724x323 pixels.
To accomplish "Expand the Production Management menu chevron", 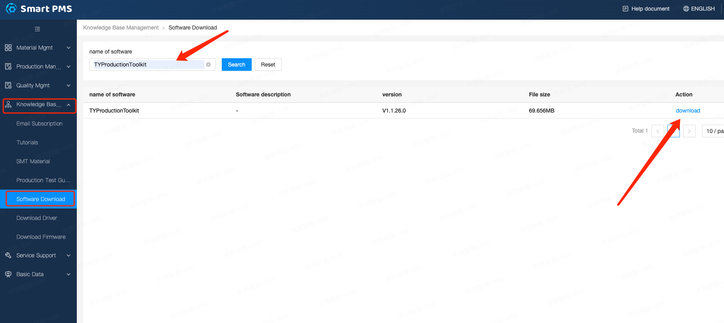I will (x=69, y=66).
